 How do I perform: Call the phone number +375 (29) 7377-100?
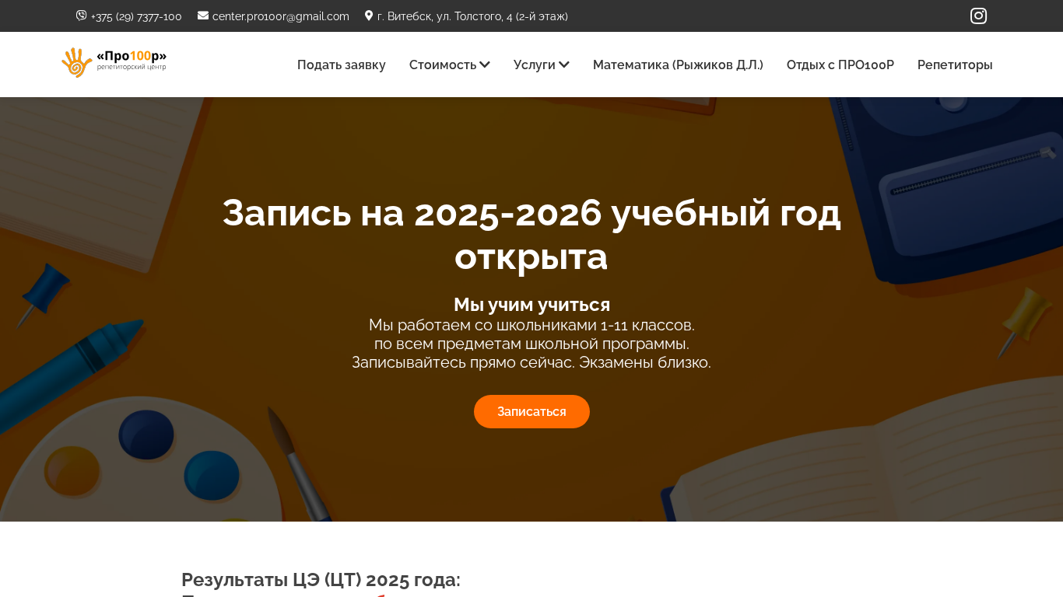click(x=136, y=16)
